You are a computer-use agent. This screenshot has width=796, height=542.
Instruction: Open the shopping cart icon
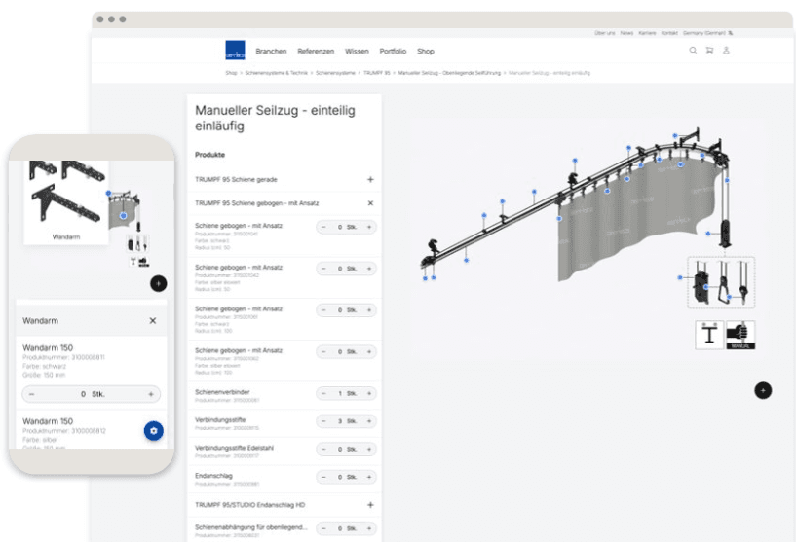pos(709,51)
